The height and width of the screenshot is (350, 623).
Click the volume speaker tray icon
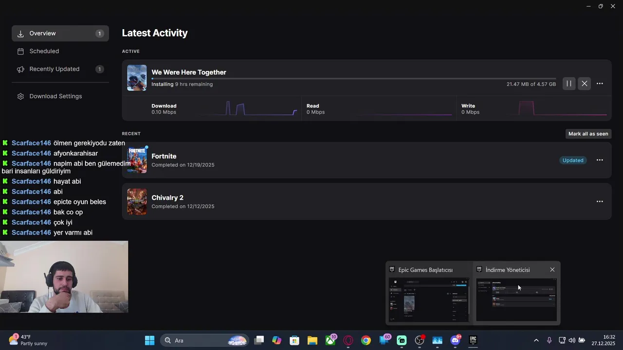571,340
